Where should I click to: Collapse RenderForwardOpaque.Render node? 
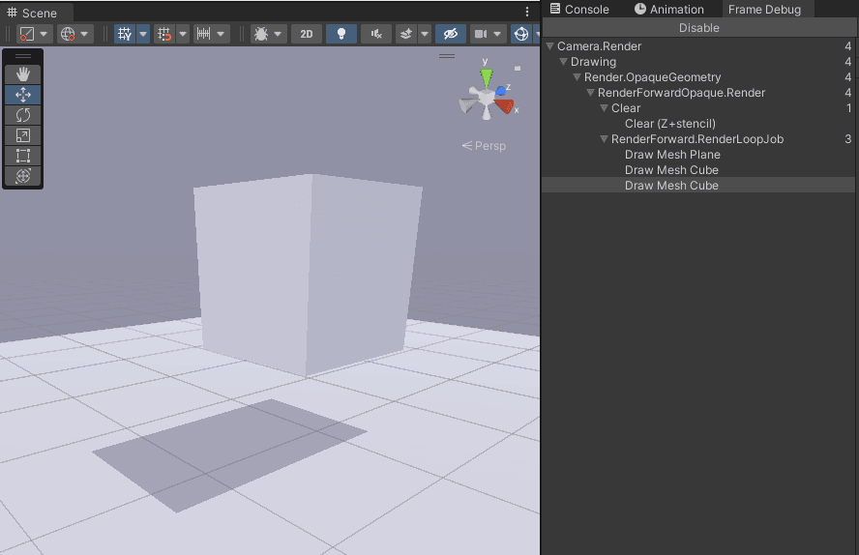tap(590, 93)
